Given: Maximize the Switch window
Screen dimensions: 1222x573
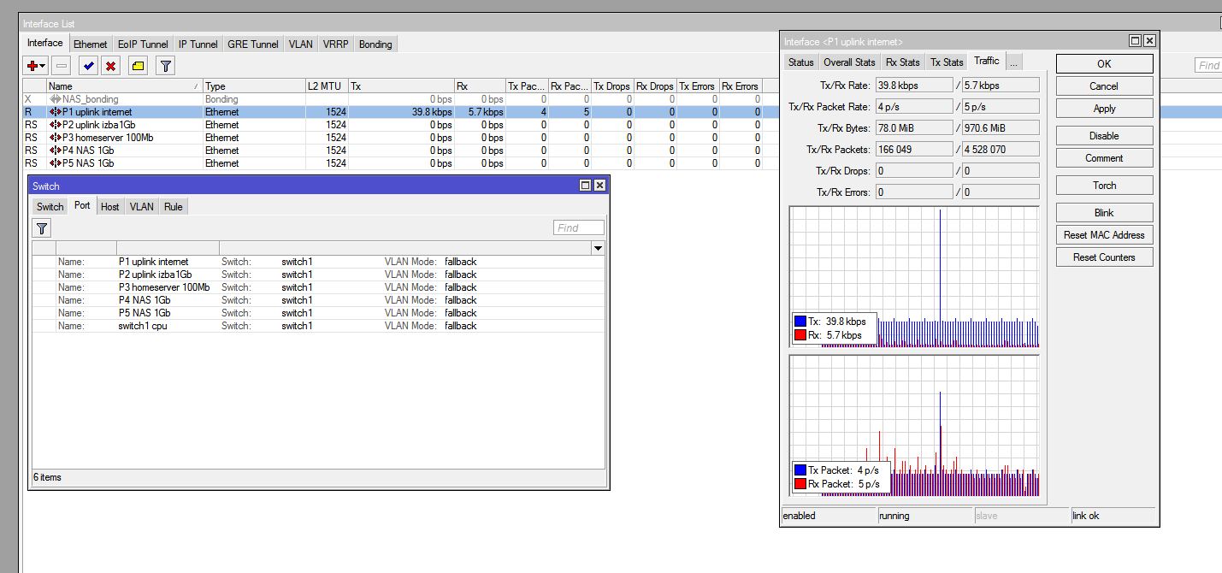Looking at the screenshot, I should click(586, 186).
